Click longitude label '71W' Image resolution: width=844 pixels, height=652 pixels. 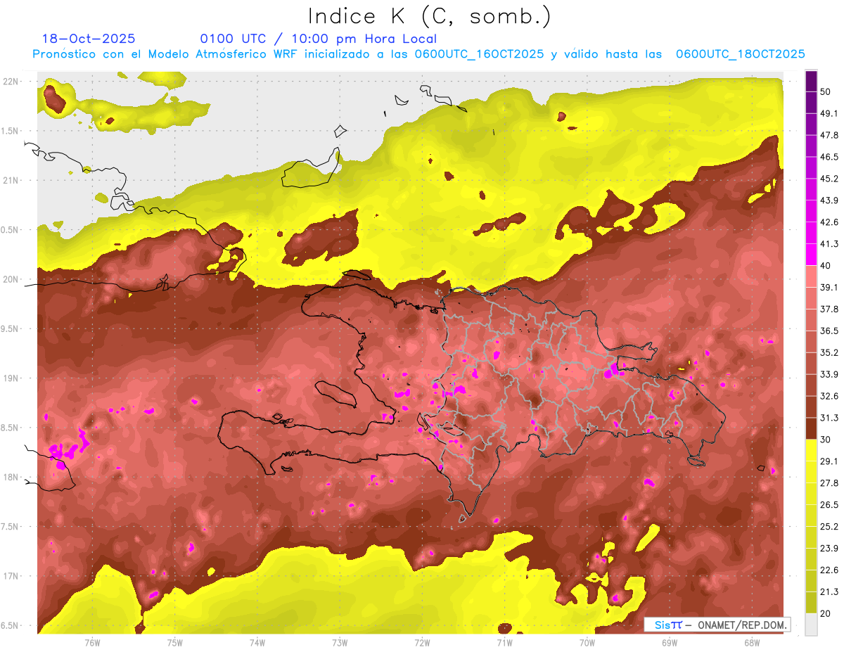pos(504,643)
